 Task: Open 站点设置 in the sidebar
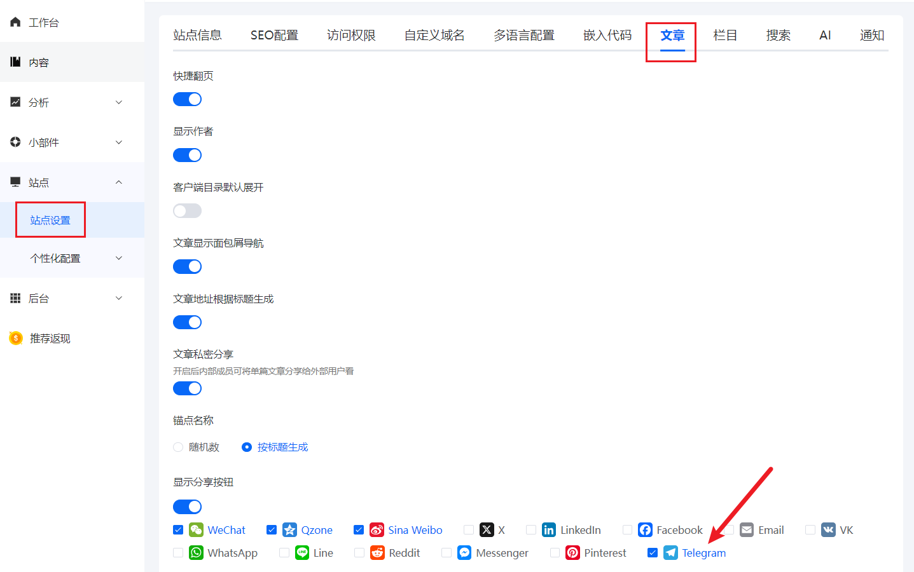50,220
